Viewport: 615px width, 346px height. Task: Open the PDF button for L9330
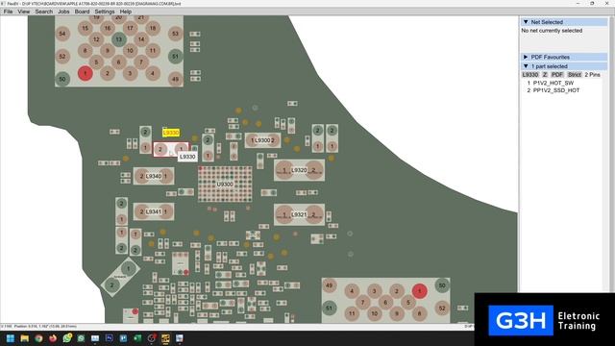point(557,75)
